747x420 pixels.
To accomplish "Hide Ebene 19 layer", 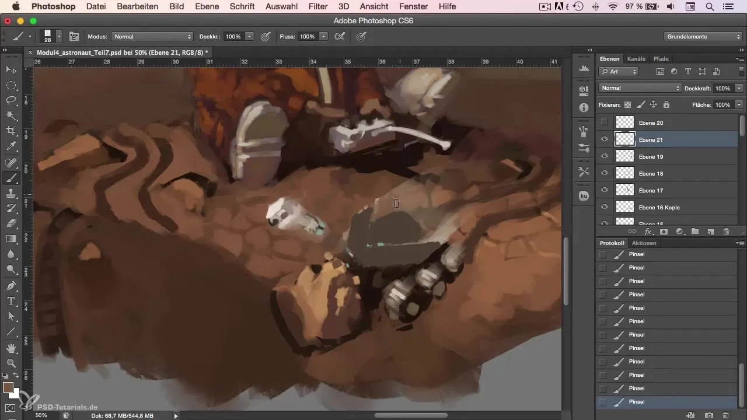I will click(605, 156).
